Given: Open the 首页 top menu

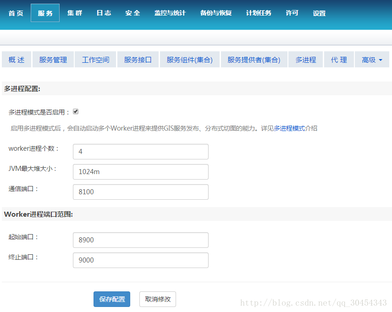Looking at the screenshot, I should point(16,13).
